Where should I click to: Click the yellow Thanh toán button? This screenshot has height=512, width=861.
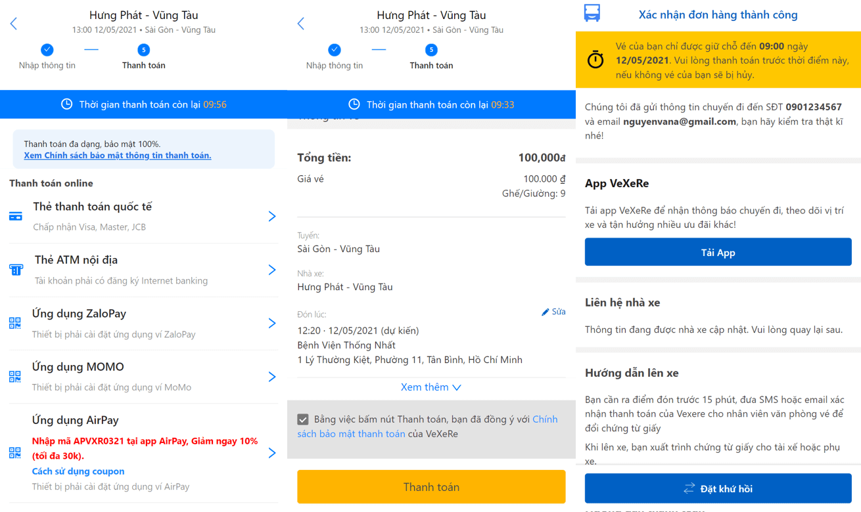coord(431,487)
